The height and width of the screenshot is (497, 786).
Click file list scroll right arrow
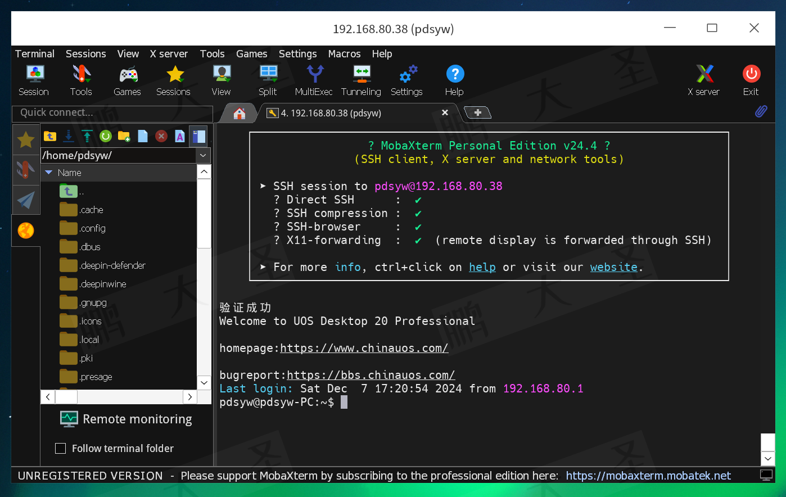pos(190,397)
